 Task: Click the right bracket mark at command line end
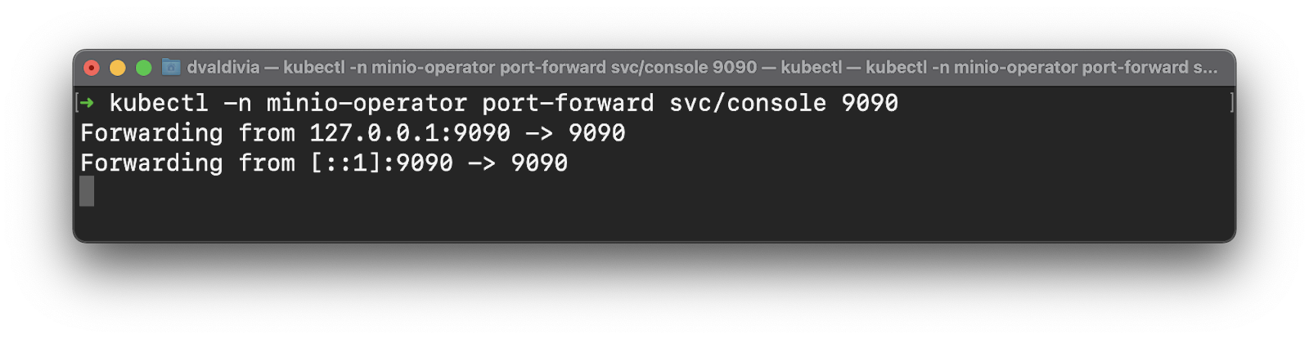[x=1231, y=102]
